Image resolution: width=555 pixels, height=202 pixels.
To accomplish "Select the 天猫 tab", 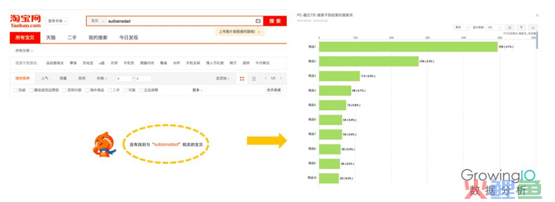I will click(x=50, y=38).
